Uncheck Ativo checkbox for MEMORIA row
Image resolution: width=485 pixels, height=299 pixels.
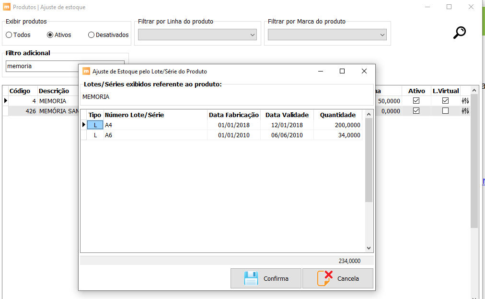pyautogui.click(x=416, y=101)
